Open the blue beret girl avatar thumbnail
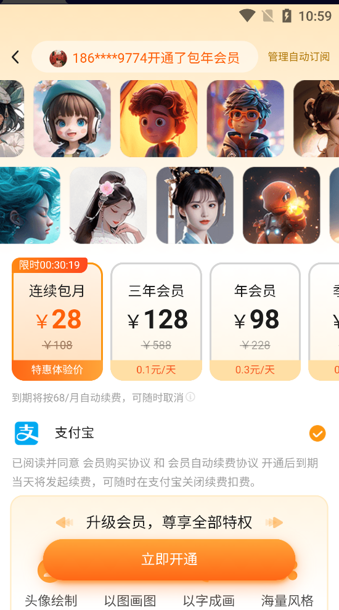Screen dimensions: 339x610 point(72,119)
